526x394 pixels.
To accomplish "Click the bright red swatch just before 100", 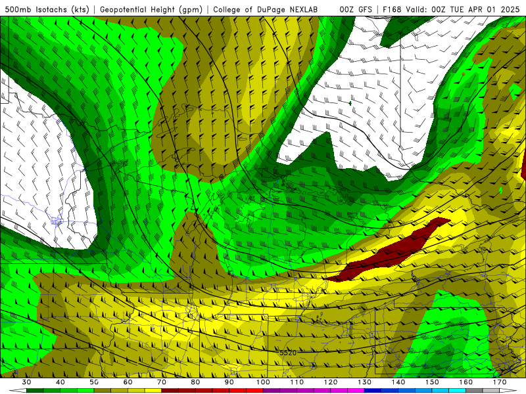I will [254, 391].
